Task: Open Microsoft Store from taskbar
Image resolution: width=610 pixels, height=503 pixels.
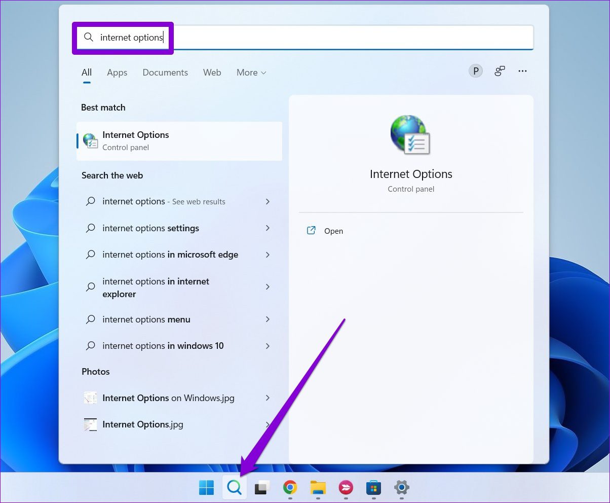Action: click(x=373, y=488)
